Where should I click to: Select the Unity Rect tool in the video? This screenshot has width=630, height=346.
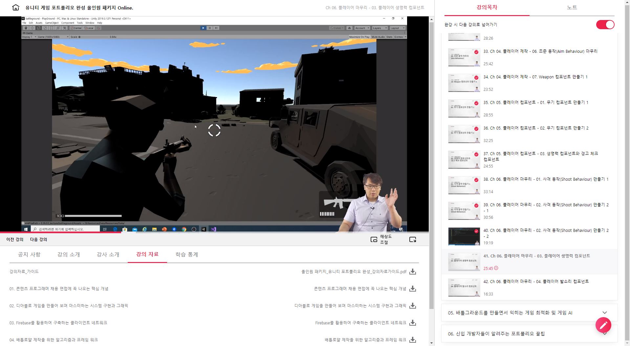pos(52,28)
